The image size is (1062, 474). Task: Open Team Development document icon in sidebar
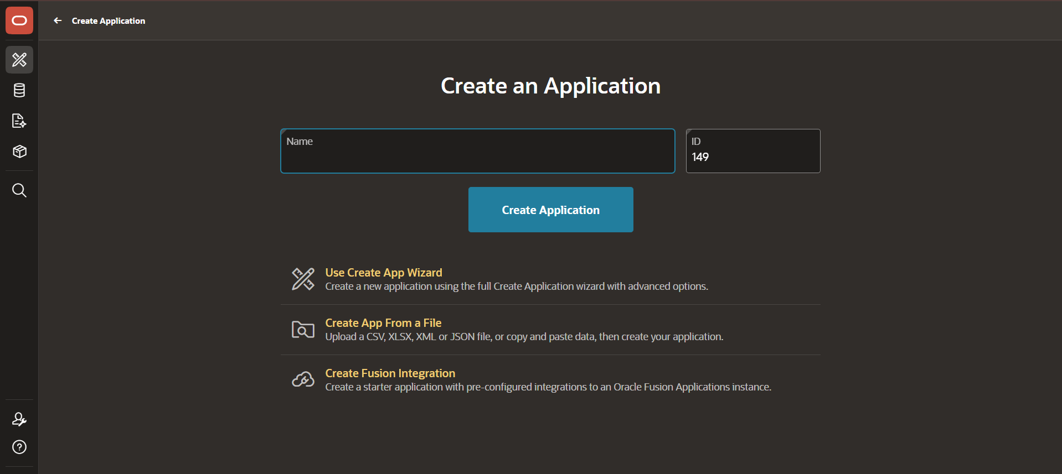tap(19, 121)
